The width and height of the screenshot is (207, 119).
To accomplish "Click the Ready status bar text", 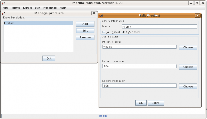I will click(103, 116).
